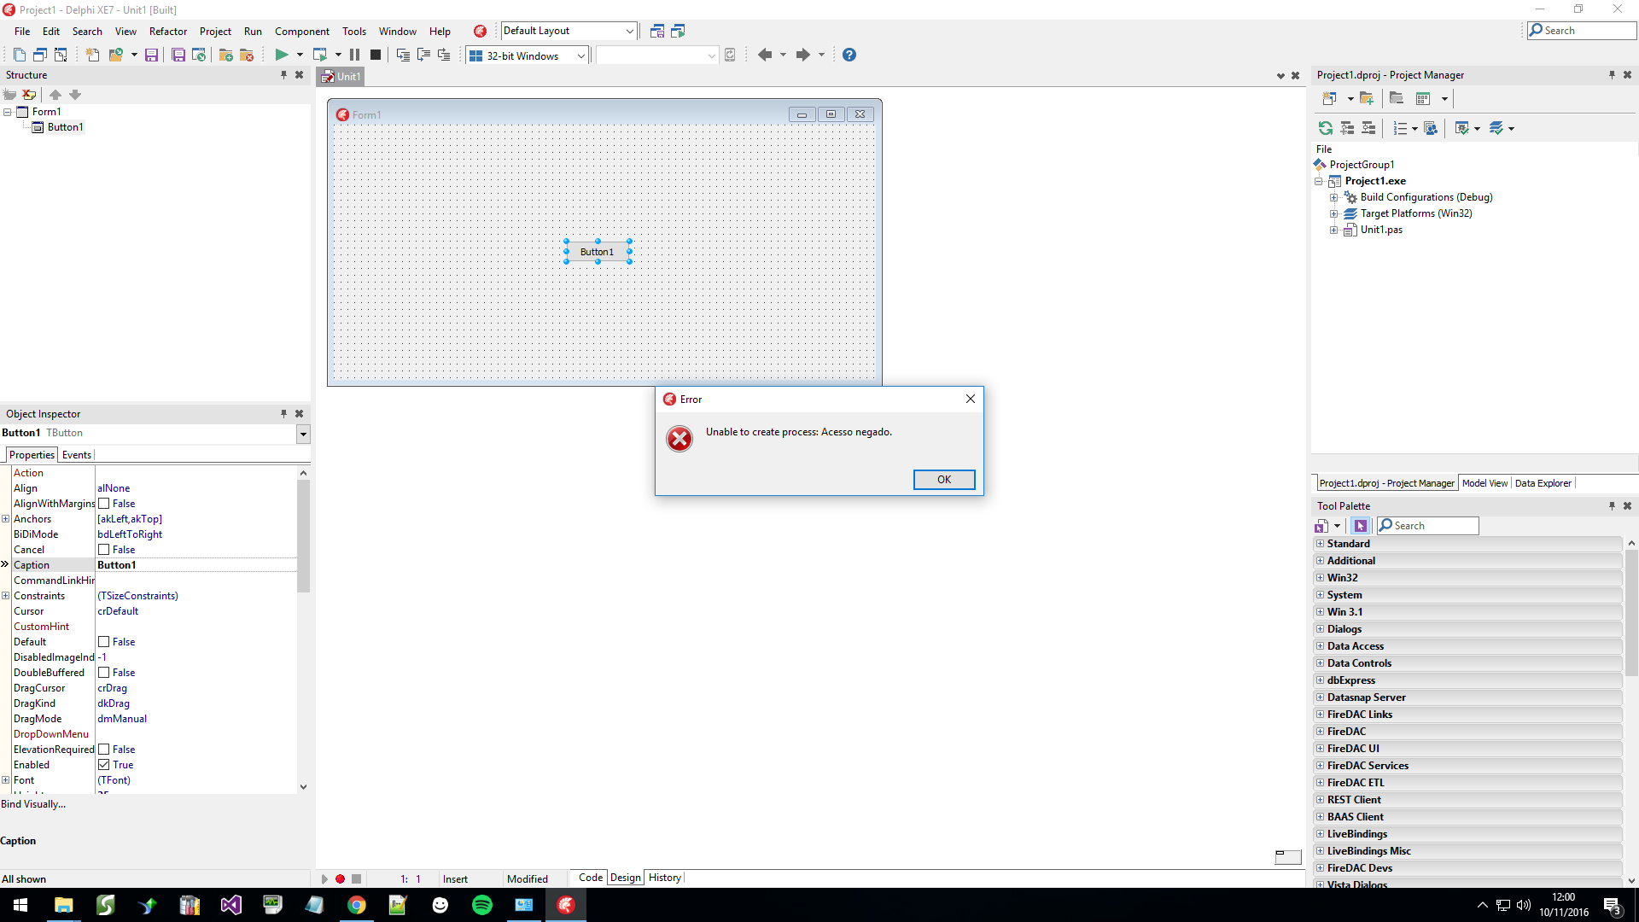
Task: Open the Refactor menu
Action: tap(168, 31)
